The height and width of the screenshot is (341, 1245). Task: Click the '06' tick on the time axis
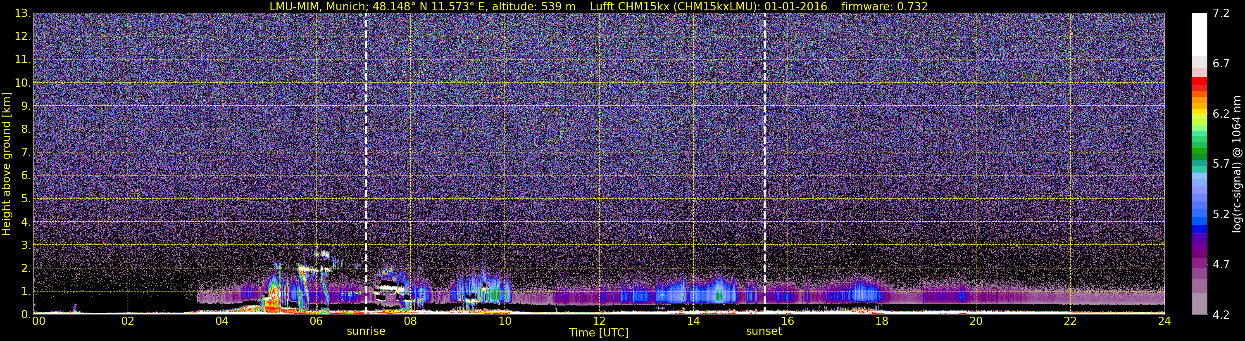[x=316, y=321]
